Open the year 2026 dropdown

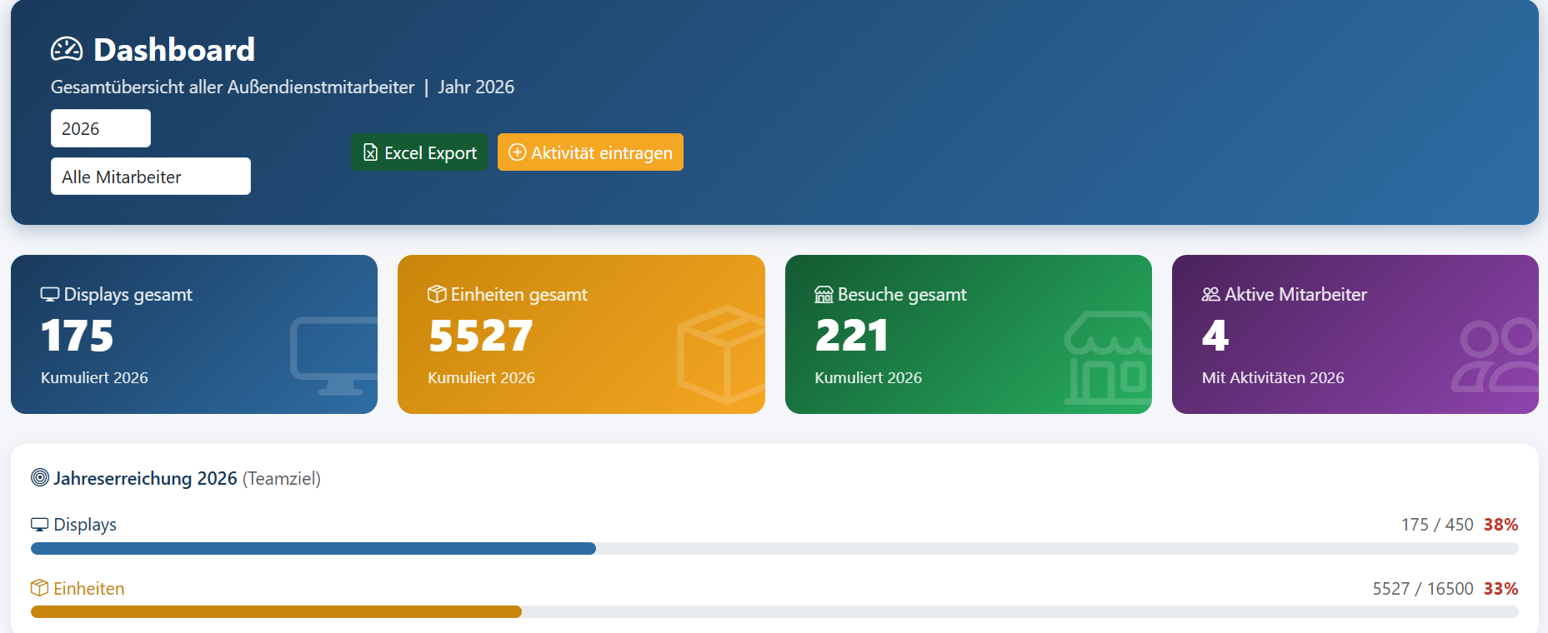101,128
